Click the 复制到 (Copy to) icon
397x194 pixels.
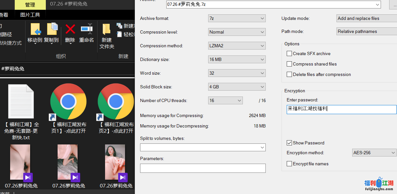pyautogui.click(x=51, y=30)
